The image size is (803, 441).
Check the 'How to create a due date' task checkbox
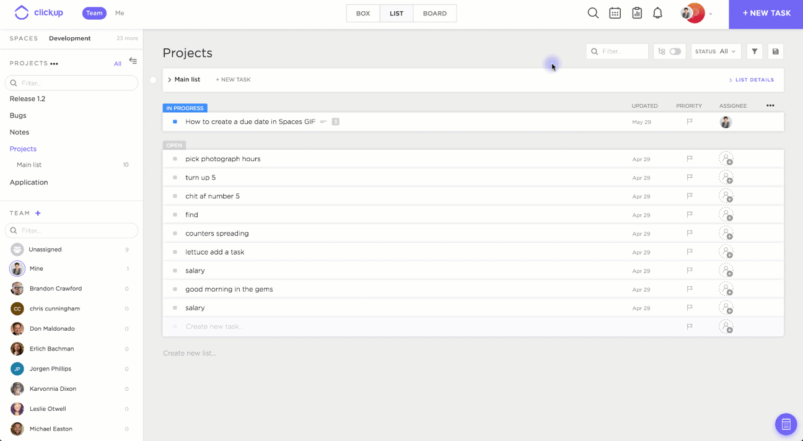[174, 121]
